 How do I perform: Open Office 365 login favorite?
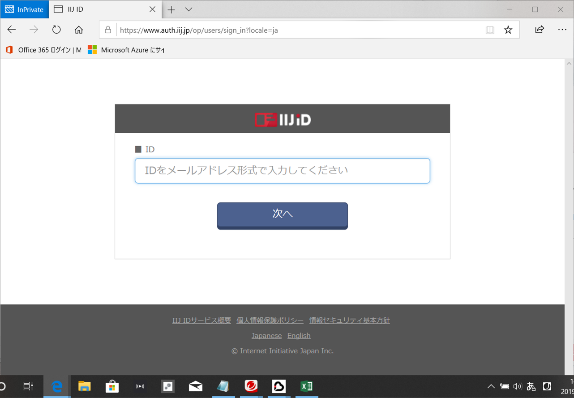43,50
